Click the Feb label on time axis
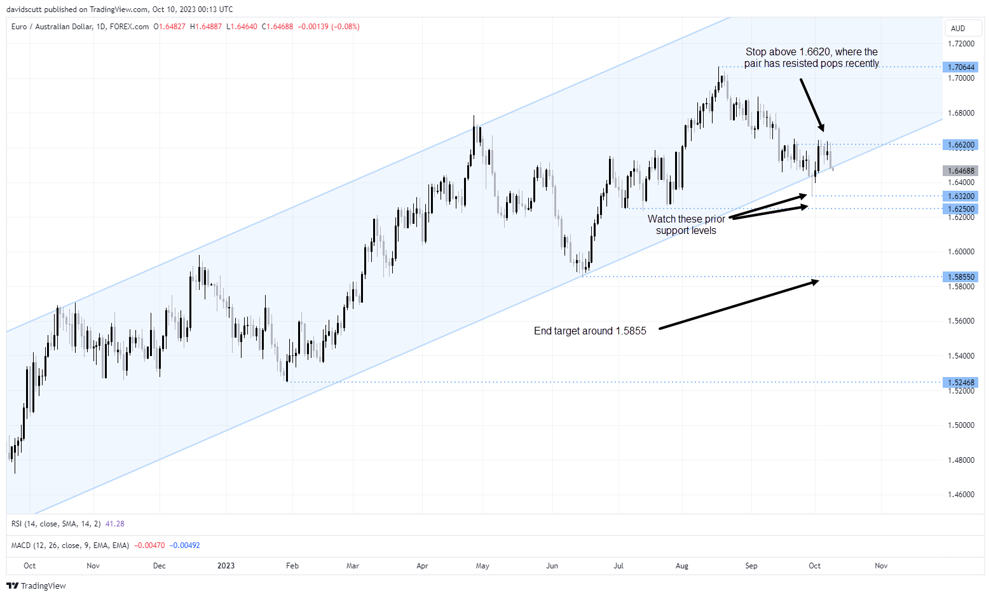The height and width of the screenshot is (597, 991). (292, 566)
